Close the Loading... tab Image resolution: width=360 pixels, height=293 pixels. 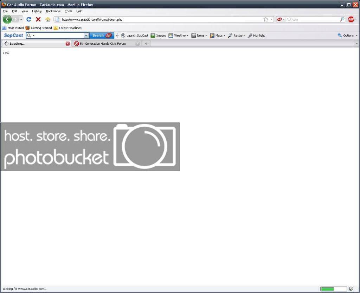coord(67,44)
